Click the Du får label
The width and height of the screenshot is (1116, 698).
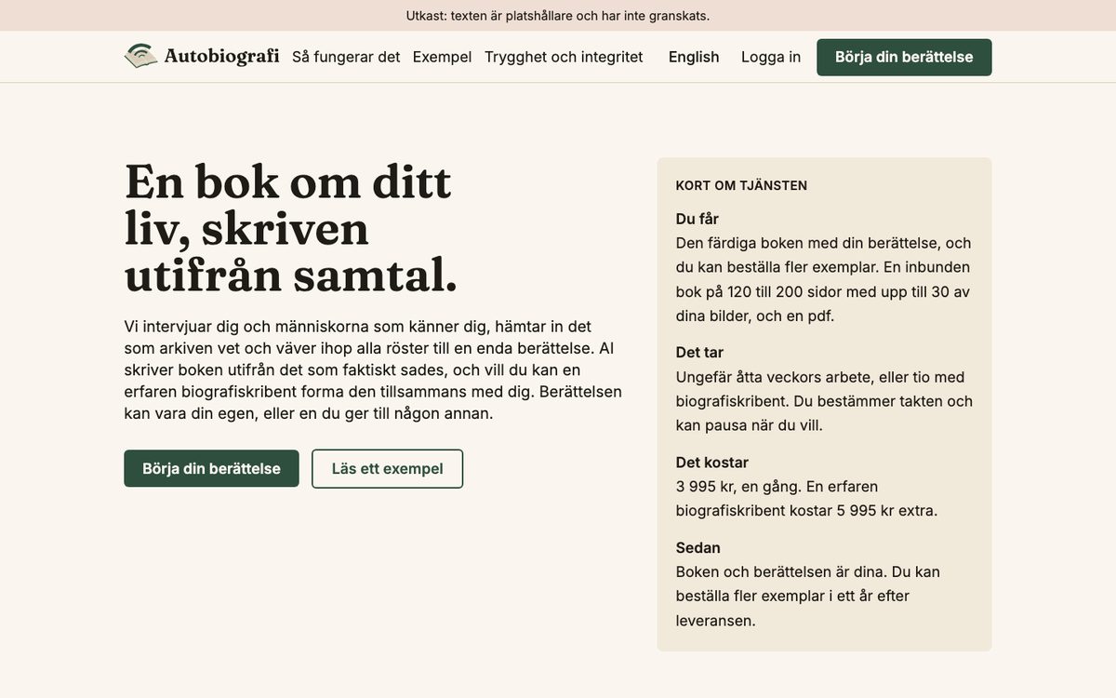tap(697, 219)
